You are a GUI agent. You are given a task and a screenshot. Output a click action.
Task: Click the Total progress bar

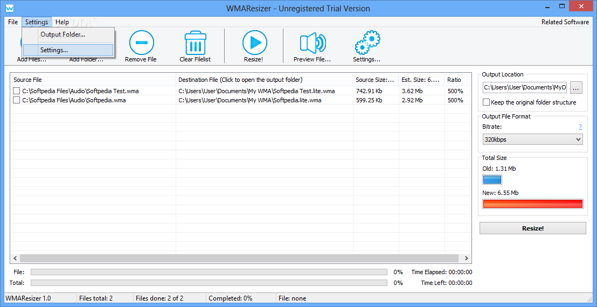[x=209, y=283]
